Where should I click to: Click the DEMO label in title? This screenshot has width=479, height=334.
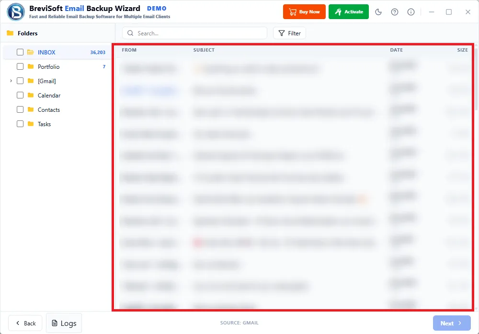[x=157, y=9]
